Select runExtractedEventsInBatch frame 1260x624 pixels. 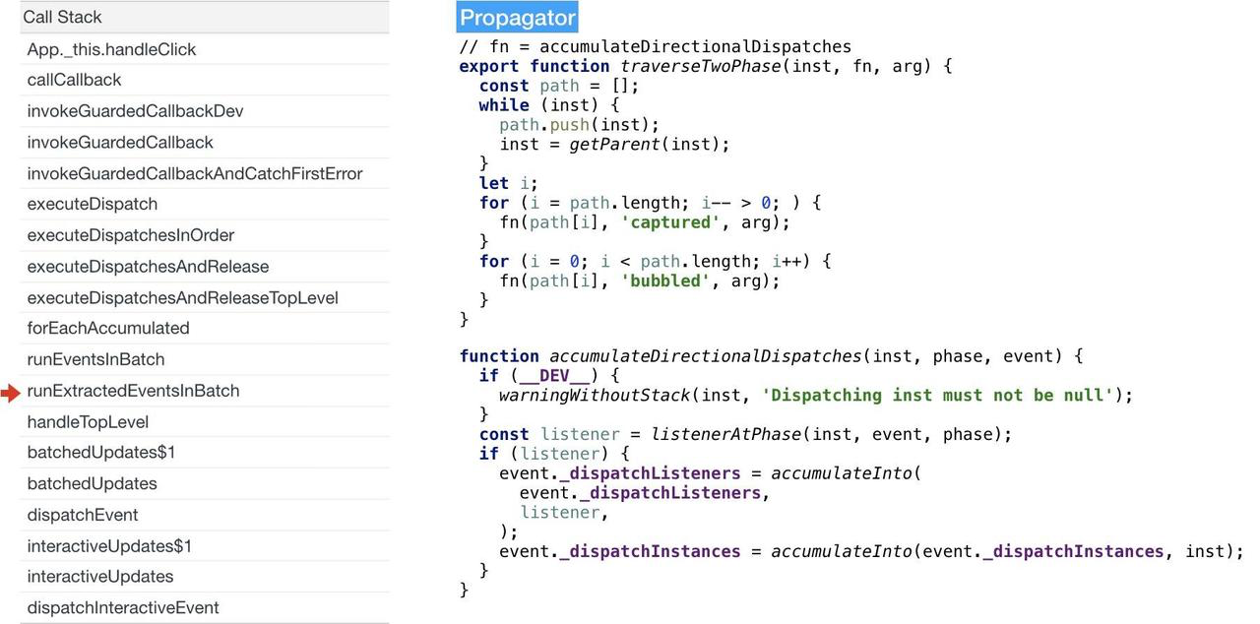coord(205,391)
